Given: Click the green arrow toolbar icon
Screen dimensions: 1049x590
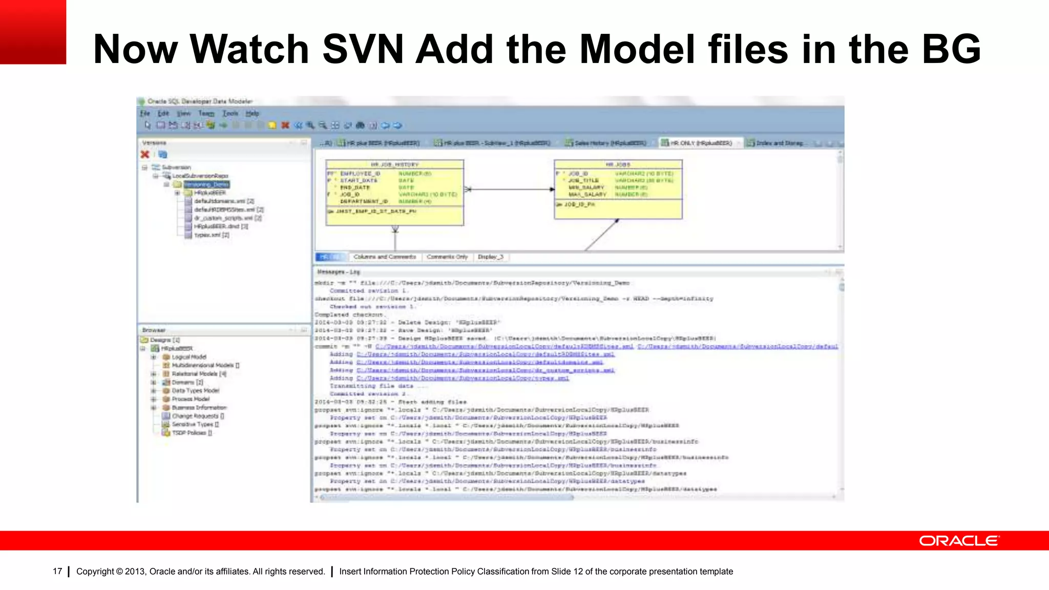Looking at the screenshot, I should (223, 125).
